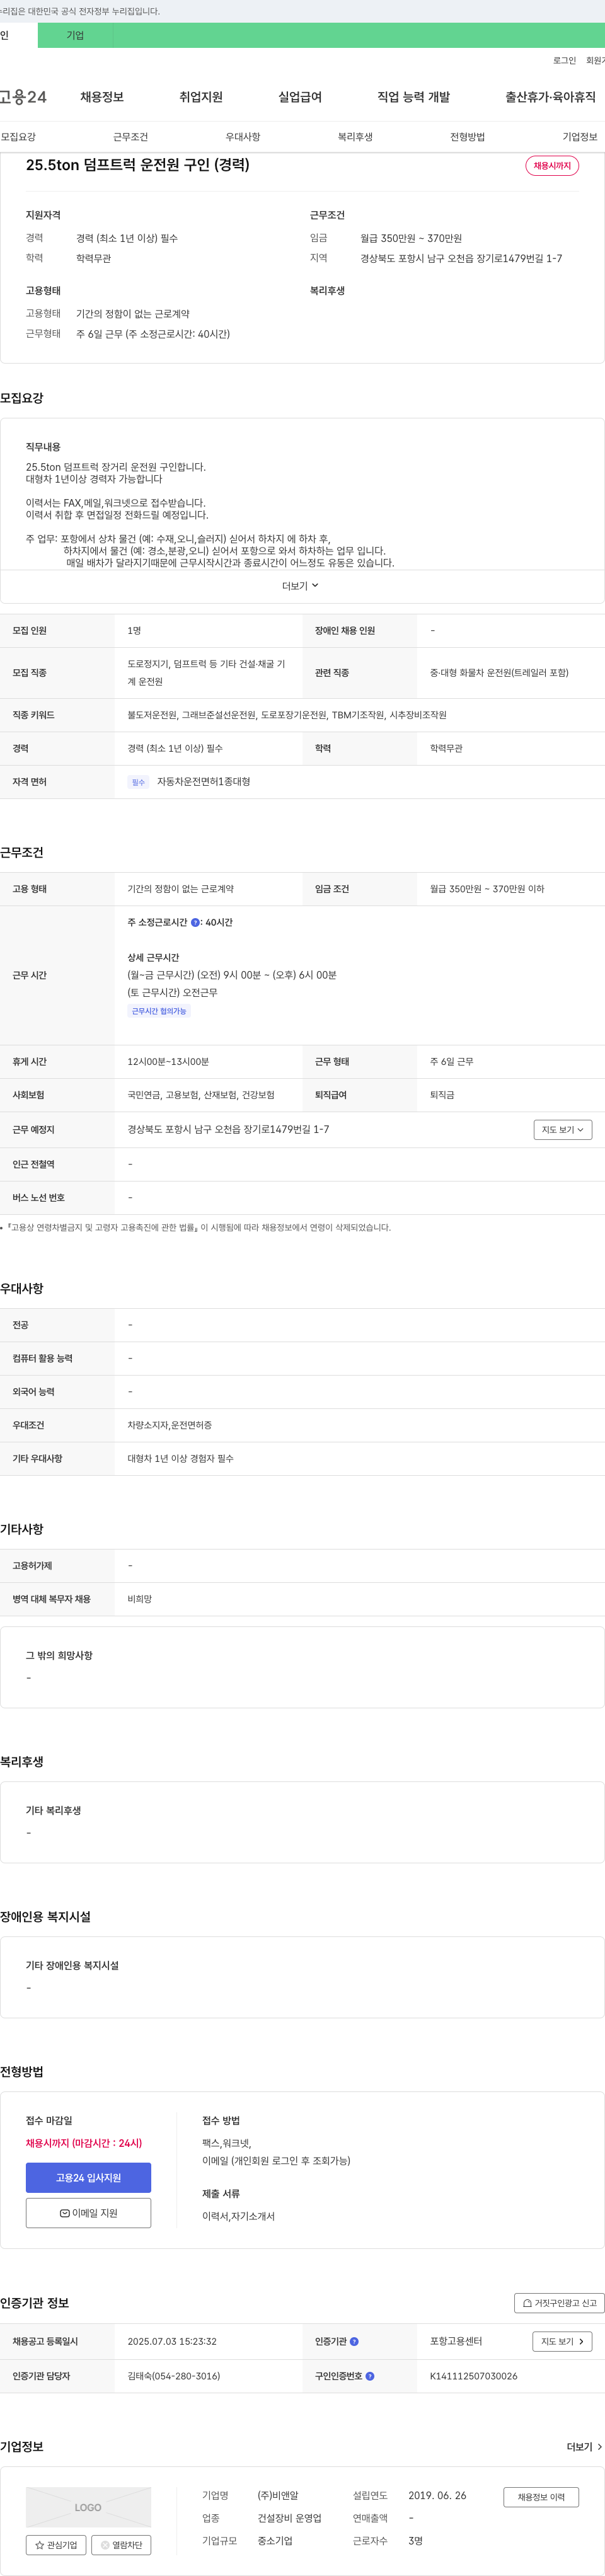The width and height of the screenshot is (605, 2576).
Task: Expand job description with 더보기
Action: click(300, 586)
